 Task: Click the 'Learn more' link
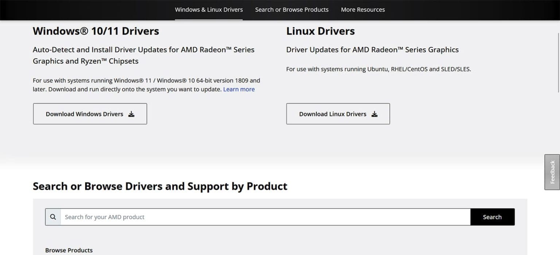(239, 89)
